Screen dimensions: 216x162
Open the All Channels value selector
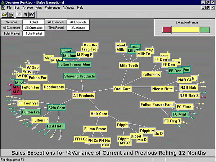tap(78, 22)
